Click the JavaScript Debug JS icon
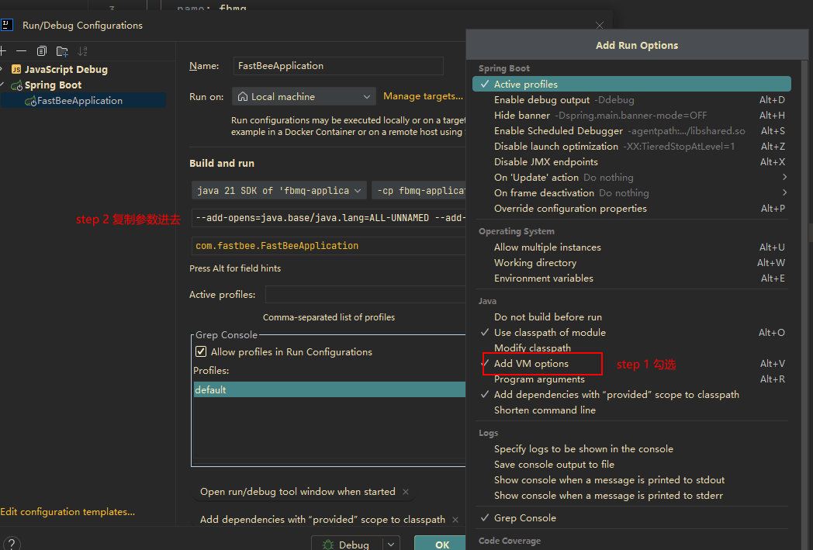Image resolution: width=813 pixels, height=550 pixels. pos(16,70)
